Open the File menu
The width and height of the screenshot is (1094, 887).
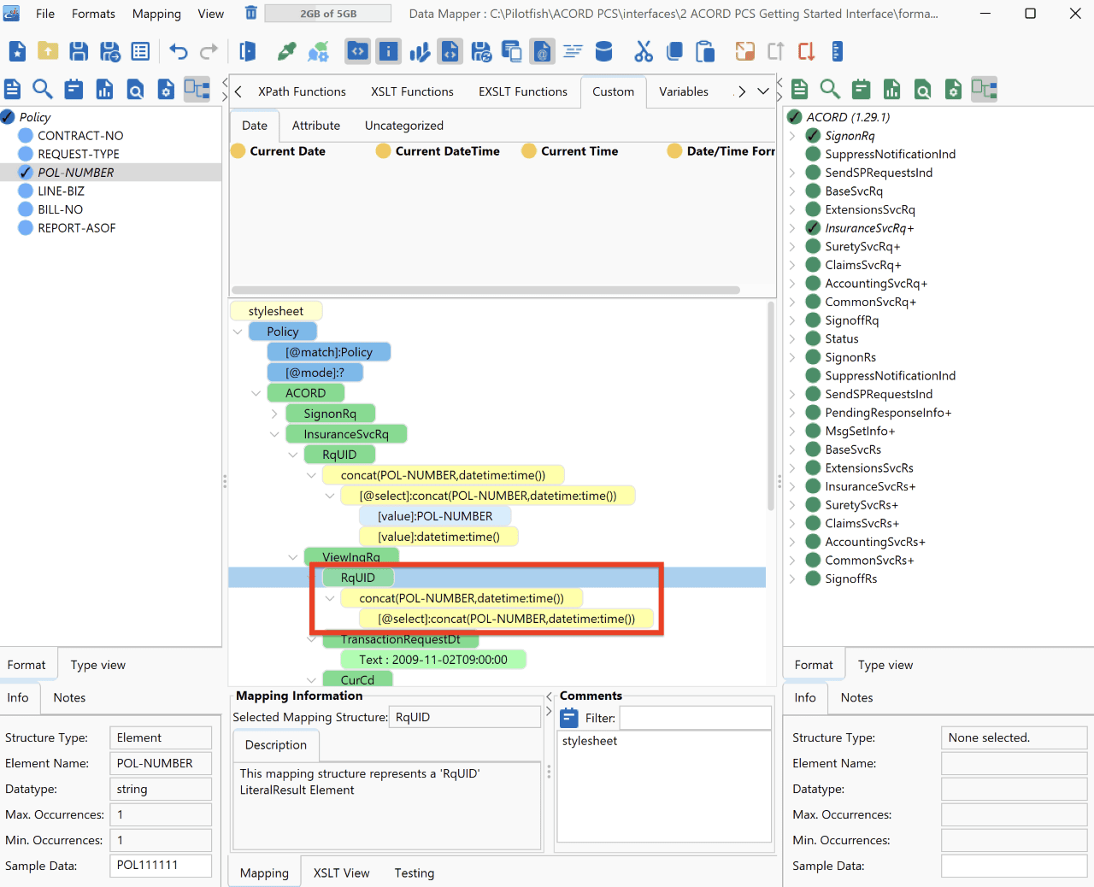click(45, 14)
